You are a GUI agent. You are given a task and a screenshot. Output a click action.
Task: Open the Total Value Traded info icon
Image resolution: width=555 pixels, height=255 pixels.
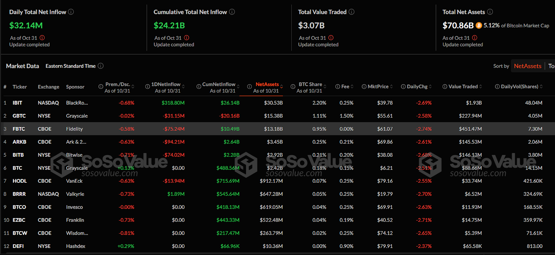coord(351,12)
